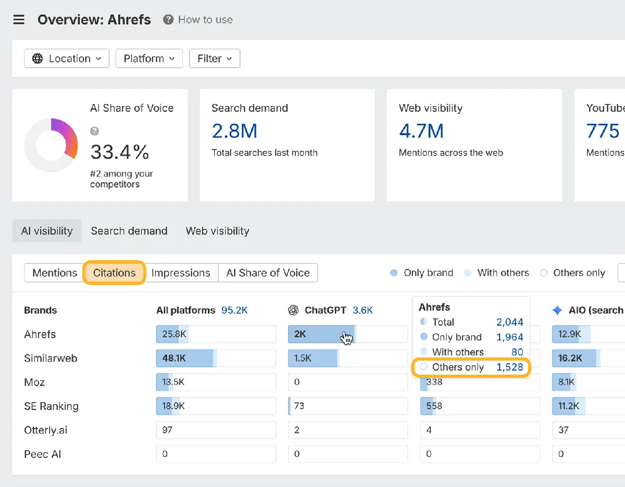Image resolution: width=625 pixels, height=487 pixels.
Task: Click the Otterly.ai AIO 37 cell
Action: click(x=589, y=430)
